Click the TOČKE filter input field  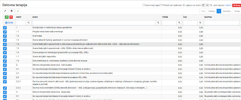(x=169, y=23)
